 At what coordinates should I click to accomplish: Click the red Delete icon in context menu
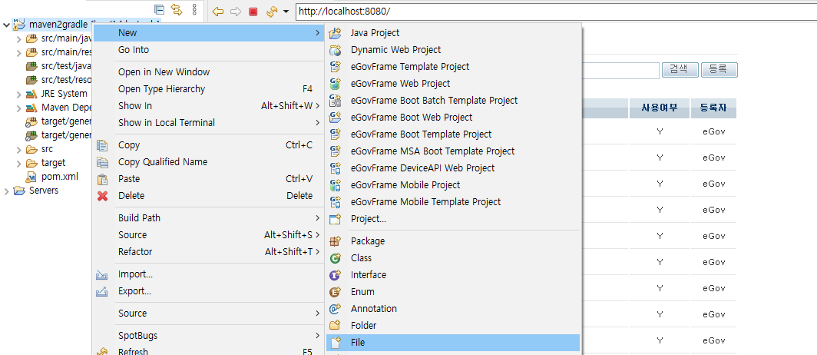pos(103,196)
